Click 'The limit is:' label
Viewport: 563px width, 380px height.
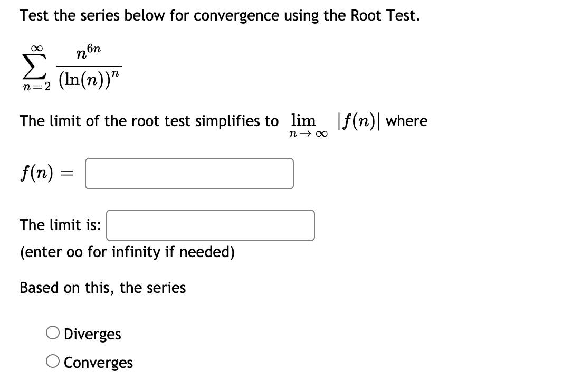[60, 224]
